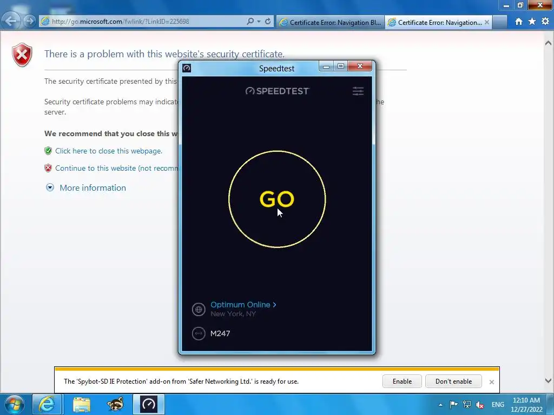
Task: Continue to this website link
Action: pyautogui.click(x=117, y=168)
